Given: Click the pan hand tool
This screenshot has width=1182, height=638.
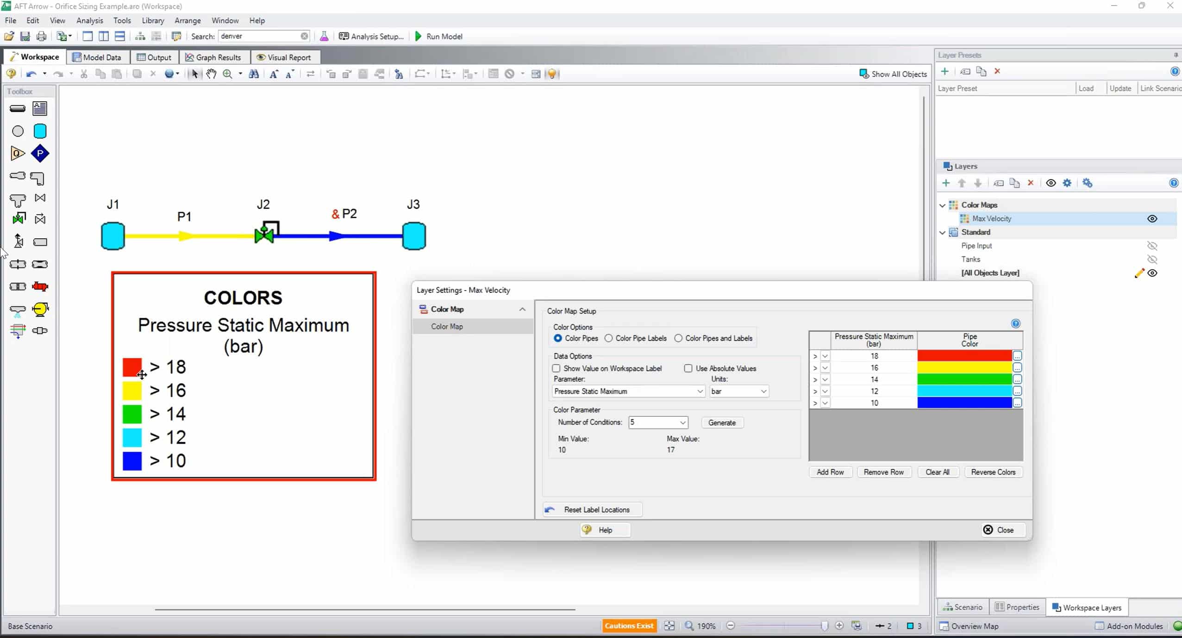Looking at the screenshot, I should (211, 74).
